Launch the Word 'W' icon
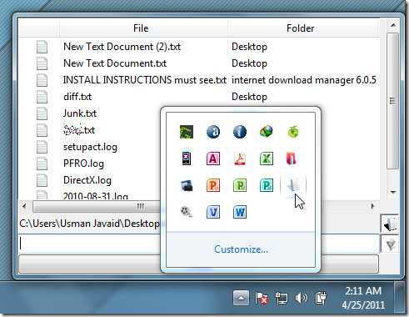The image size is (409, 317). (x=240, y=212)
